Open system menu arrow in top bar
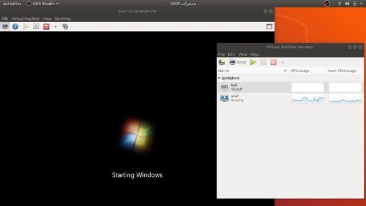 click(361, 4)
